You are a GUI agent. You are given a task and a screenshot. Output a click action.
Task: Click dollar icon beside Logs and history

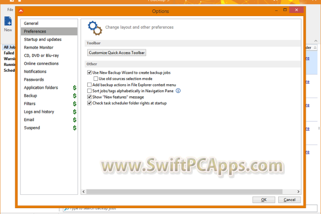[74, 111]
